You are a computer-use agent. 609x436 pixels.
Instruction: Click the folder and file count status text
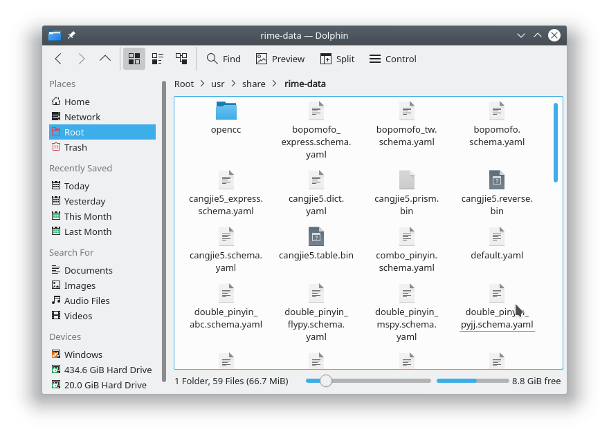tap(231, 381)
